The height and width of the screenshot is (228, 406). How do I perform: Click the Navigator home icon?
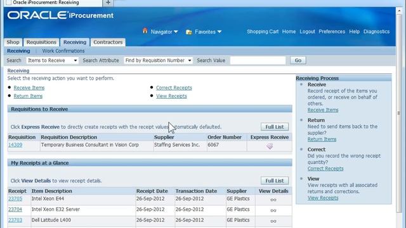point(145,31)
